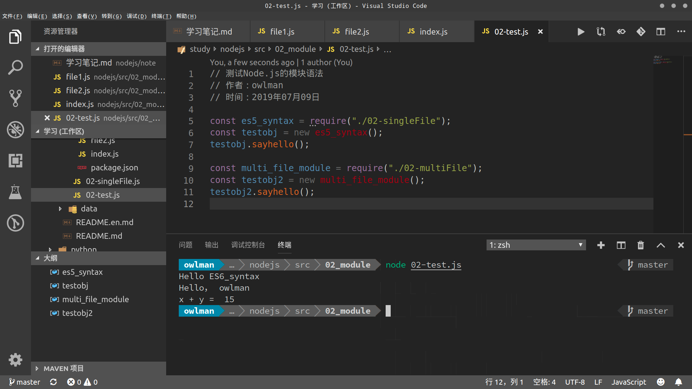The width and height of the screenshot is (692, 389).
Task: Select multi_file_module in the outline
Action: [x=98, y=299]
